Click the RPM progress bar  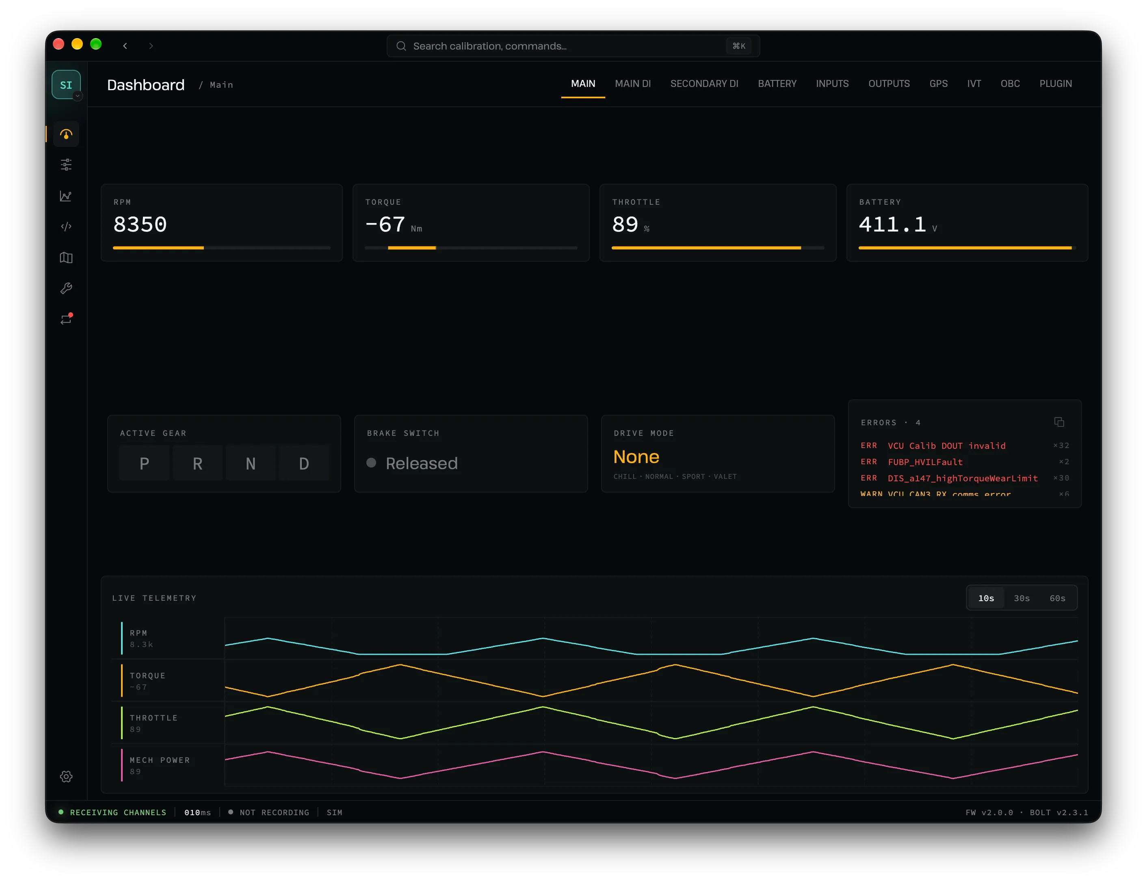click(x=222, y=247)
